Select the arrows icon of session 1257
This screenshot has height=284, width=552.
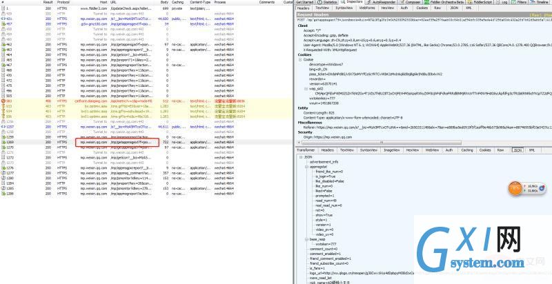[3, 127]
